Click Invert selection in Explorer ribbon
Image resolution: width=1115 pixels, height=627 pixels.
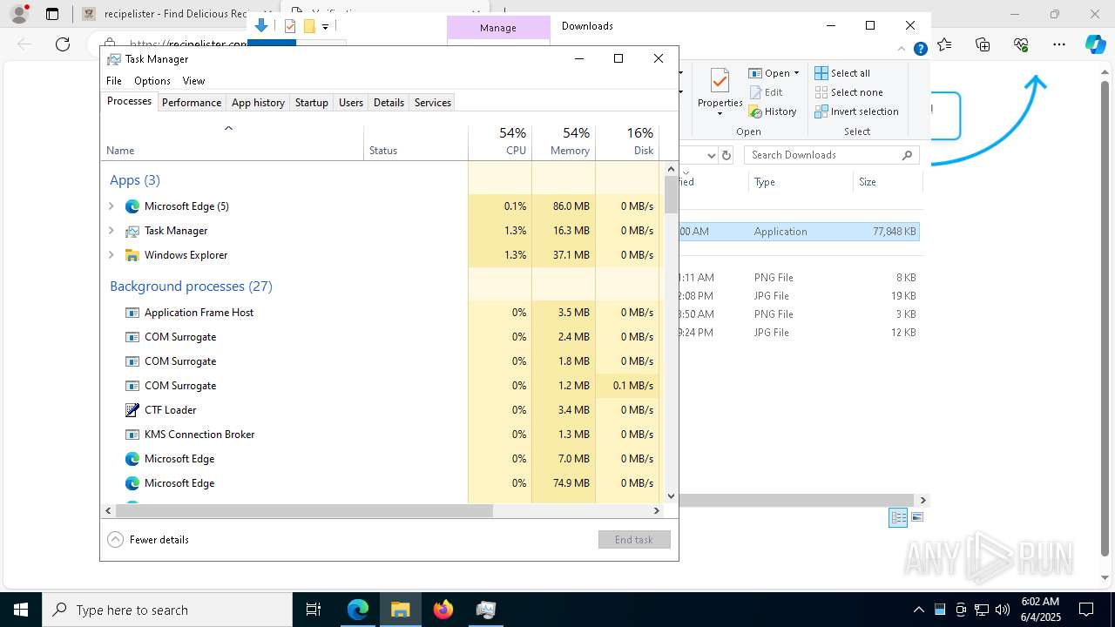click(x=856, y=111)
